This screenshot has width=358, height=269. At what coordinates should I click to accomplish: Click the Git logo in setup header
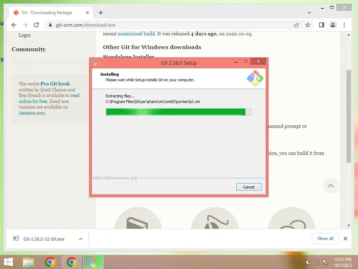click(255, 78)
